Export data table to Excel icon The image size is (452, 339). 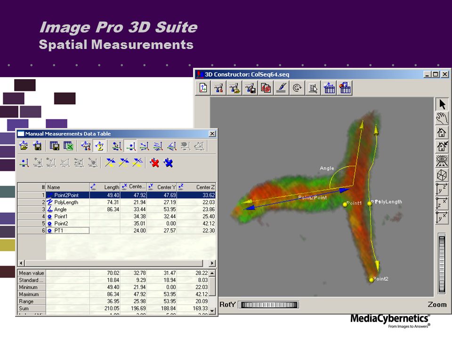pos(68,146)
